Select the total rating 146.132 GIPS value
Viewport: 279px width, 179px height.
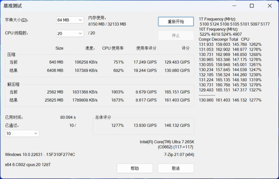(x=177, y=125)
